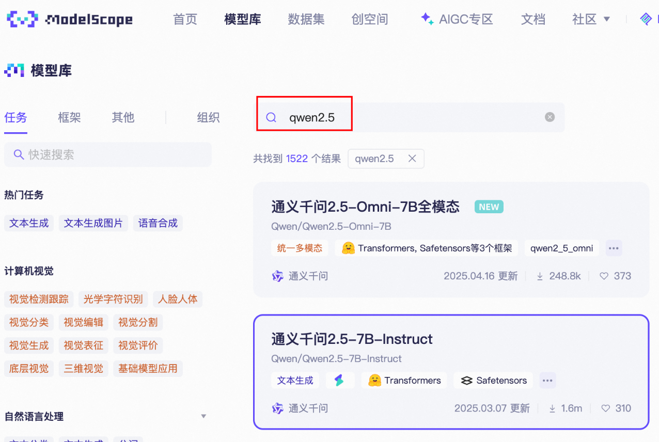The image size is (659, 442).
Task: Click the download icon on the 7B-Instruct card
Action: tap(552, 408)
